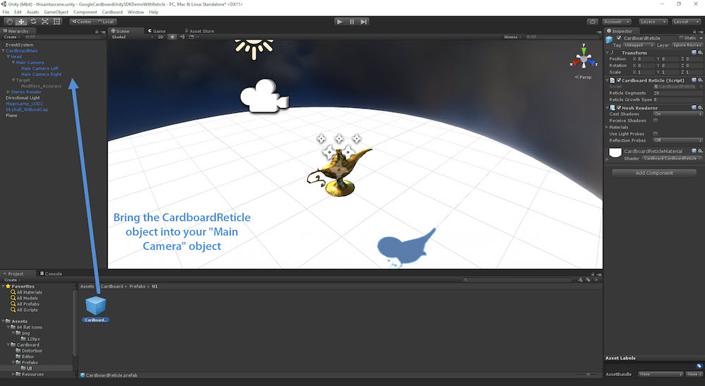Toggle the Receive Shadows checkbox
Screen dimensions: 705x386
point(656,121)
